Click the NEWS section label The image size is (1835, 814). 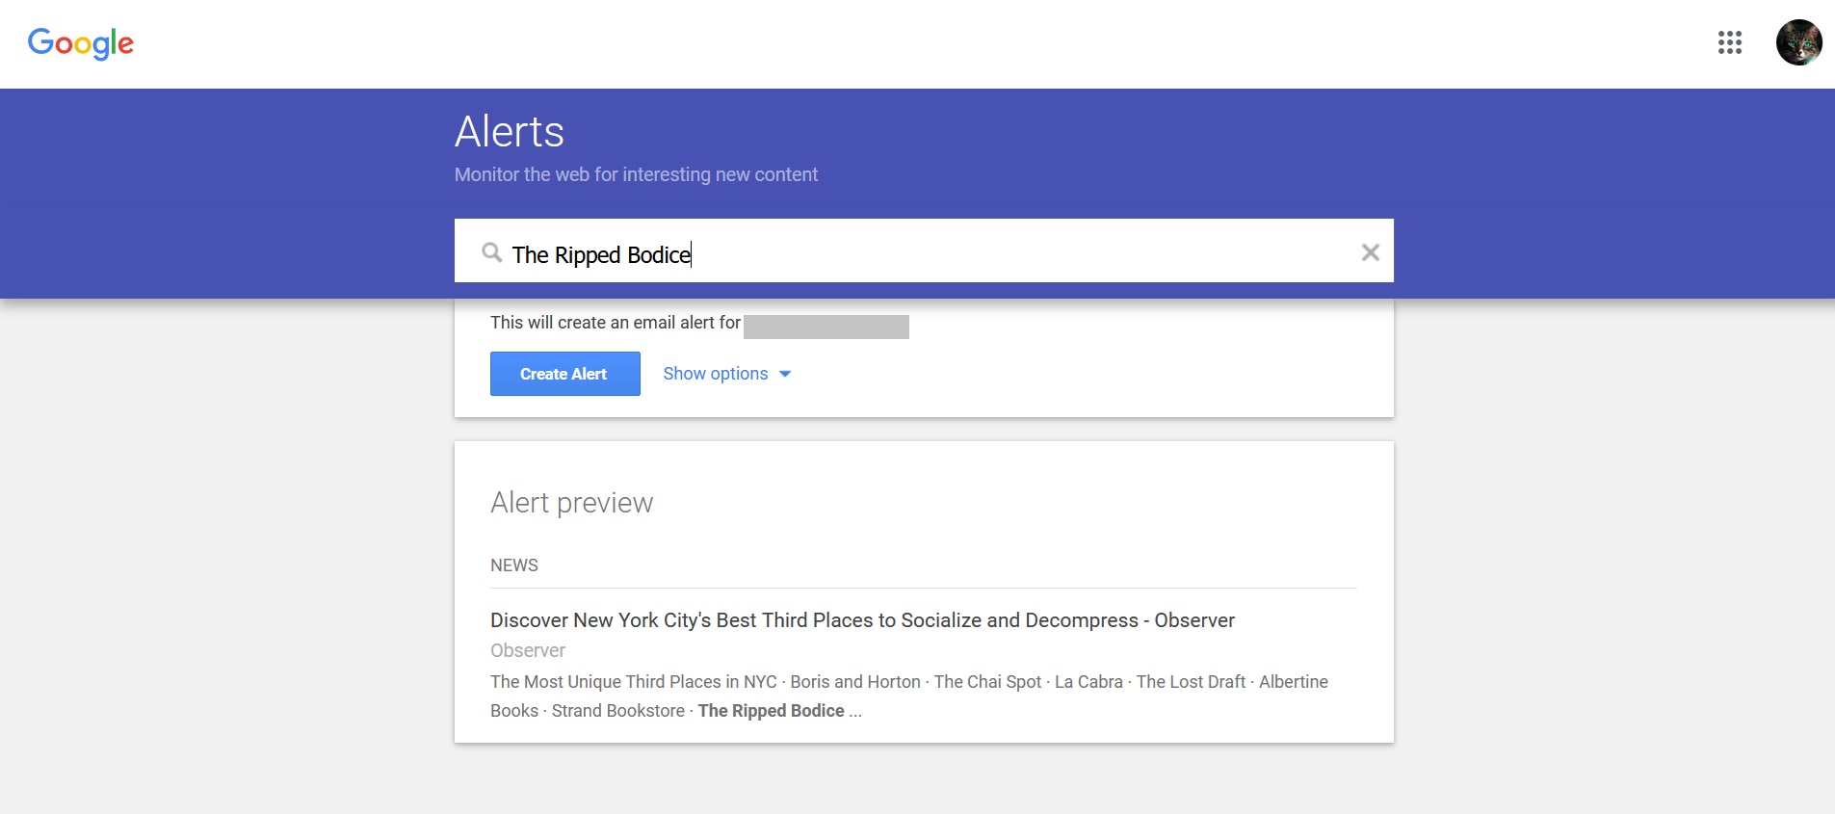(x=513, y=565)
